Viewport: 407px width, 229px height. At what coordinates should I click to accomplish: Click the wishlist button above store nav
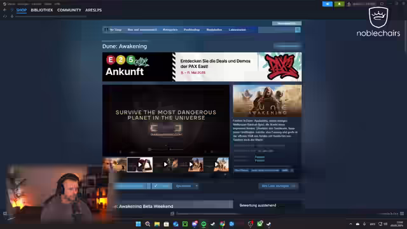tap(287, 24)
